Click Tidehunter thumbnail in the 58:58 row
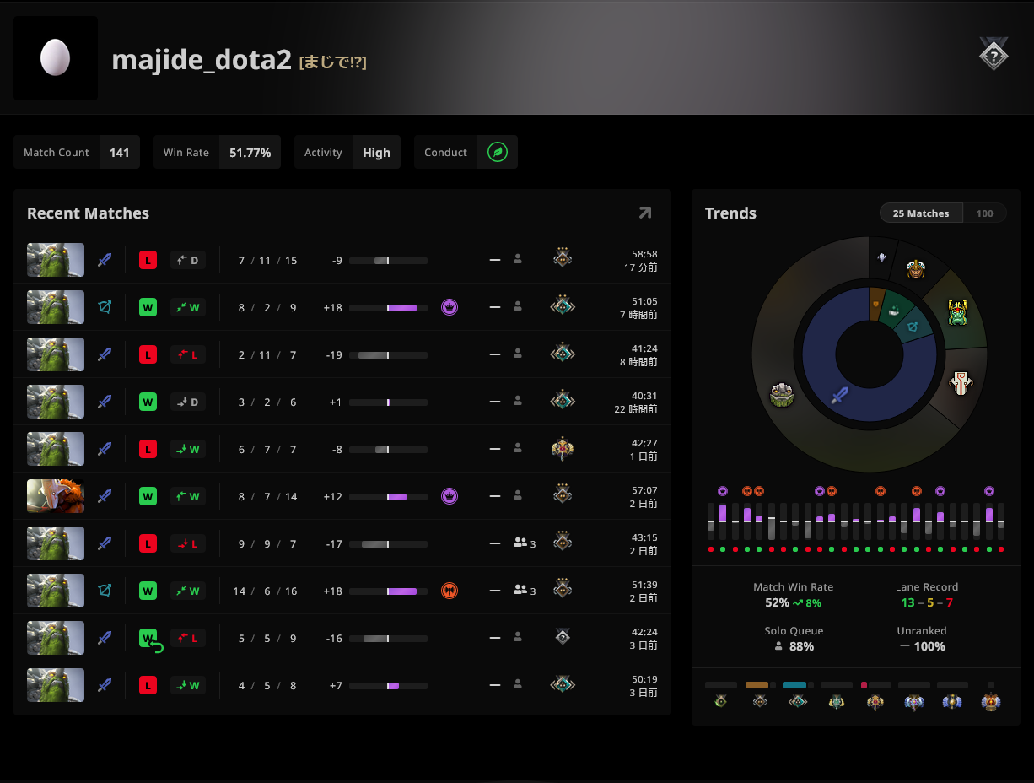This screenshot has height=783, width=1034. click(x=56, y=260)
